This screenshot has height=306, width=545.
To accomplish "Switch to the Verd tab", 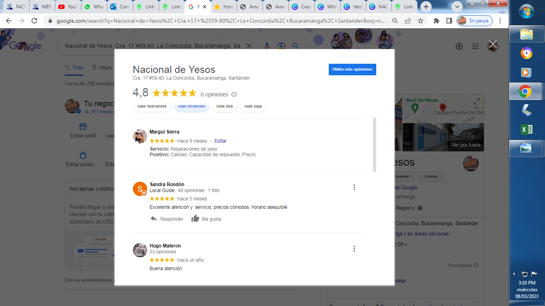I will [x=353, y=7].
